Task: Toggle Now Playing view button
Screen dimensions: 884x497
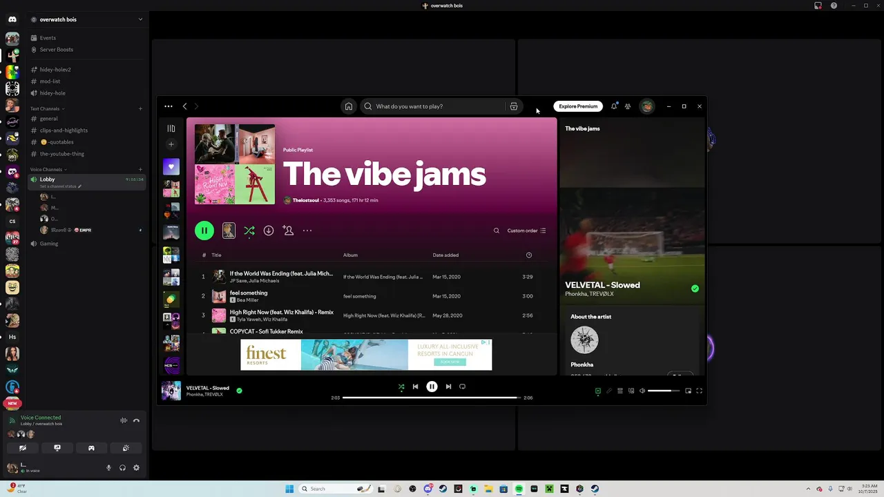Action: 598,391
